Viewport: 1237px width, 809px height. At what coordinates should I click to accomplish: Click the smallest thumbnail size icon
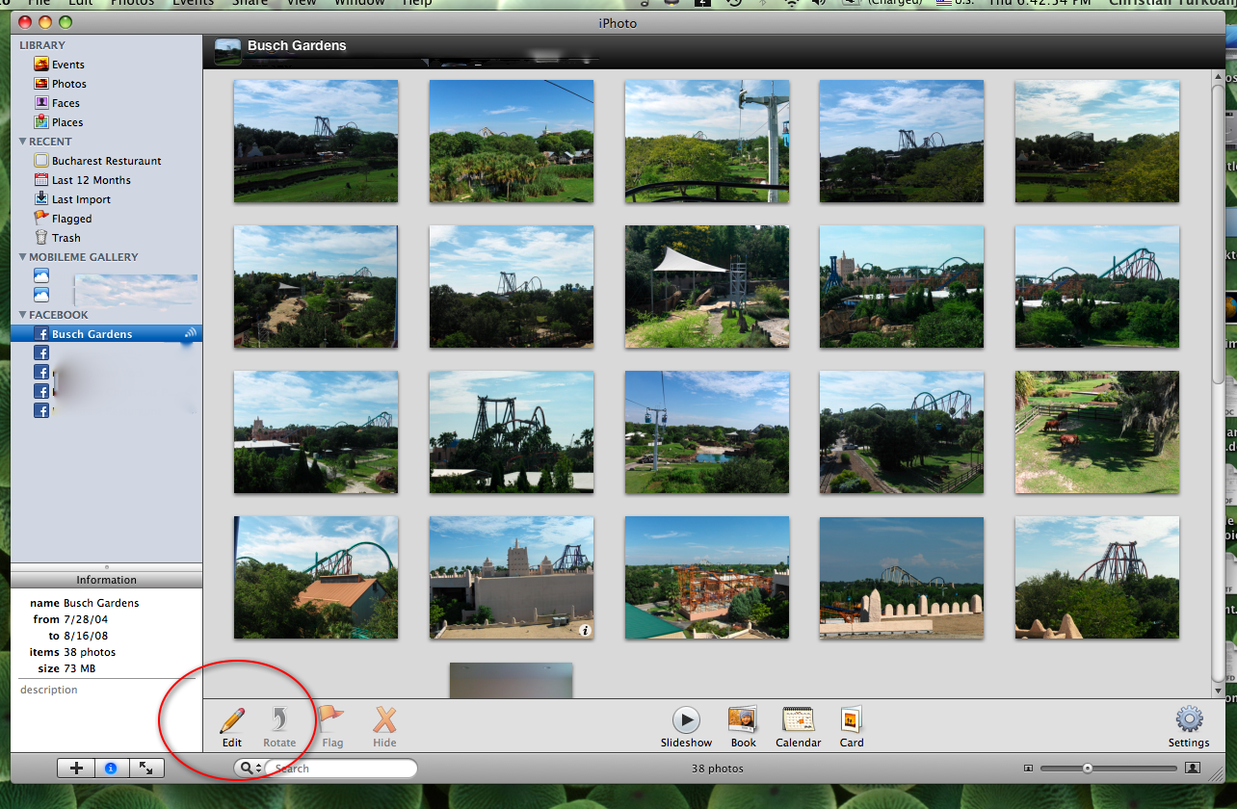pyautogui.click(x=1028, y=769)
